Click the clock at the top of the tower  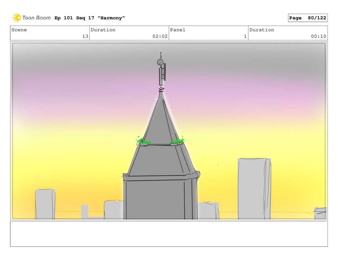(x=160, y=62)
